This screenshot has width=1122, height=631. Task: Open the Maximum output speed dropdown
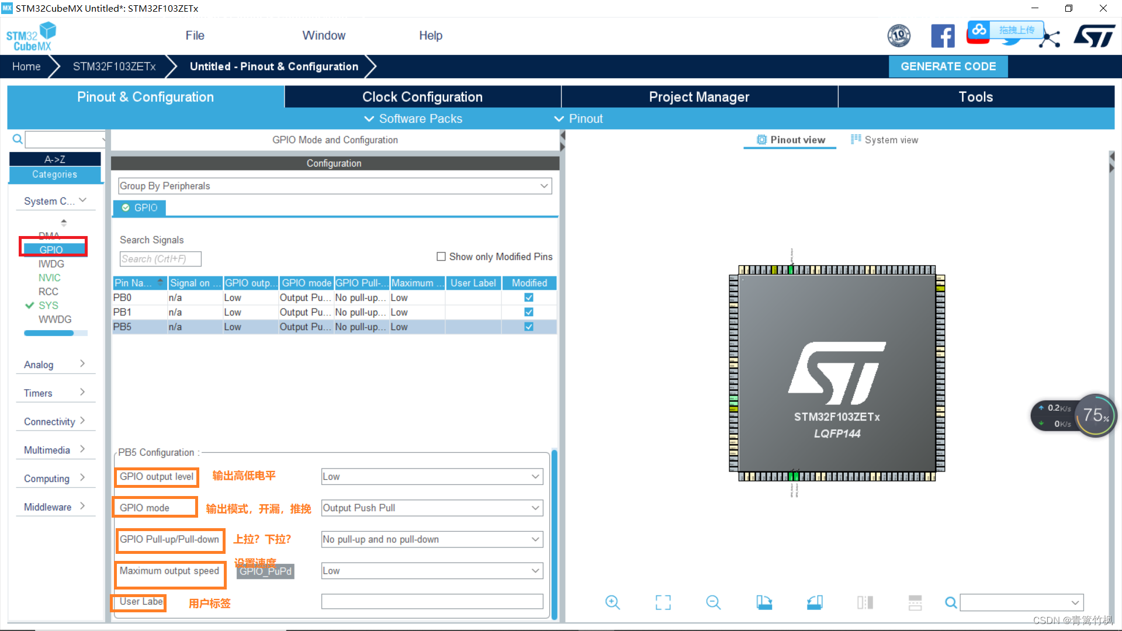tap(432, 571)
